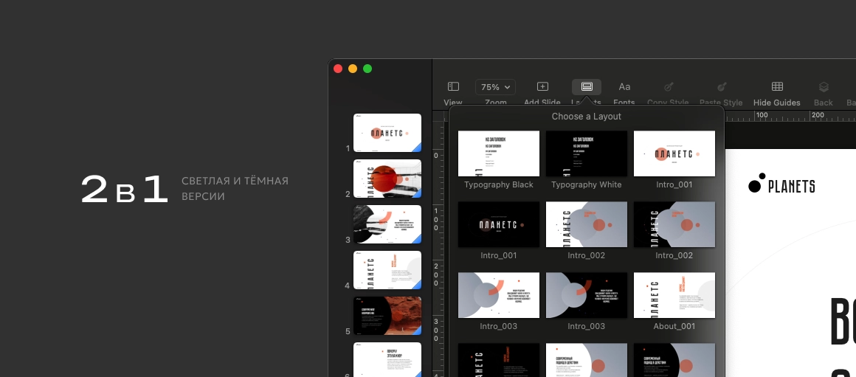Pick the light Intro_003 layout
Screen dimensions: 856x377
499,295
